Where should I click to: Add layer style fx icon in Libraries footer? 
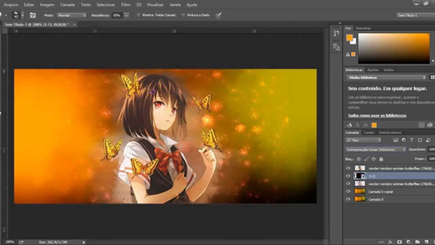pos(366,125)
